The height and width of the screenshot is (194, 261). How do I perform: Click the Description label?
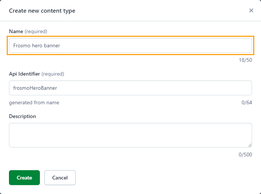[x=22, y=116]
